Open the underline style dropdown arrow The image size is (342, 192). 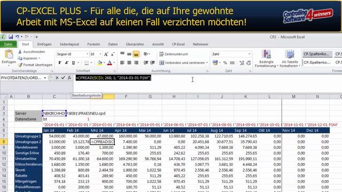pos(79,63)
